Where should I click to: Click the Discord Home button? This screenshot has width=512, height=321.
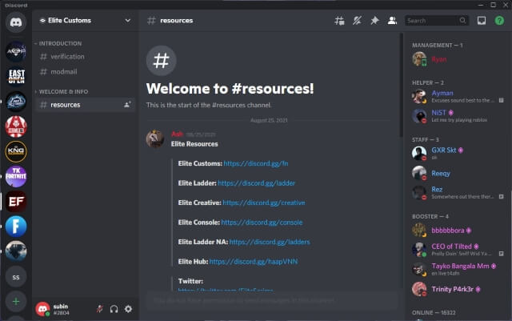[16, 22]
